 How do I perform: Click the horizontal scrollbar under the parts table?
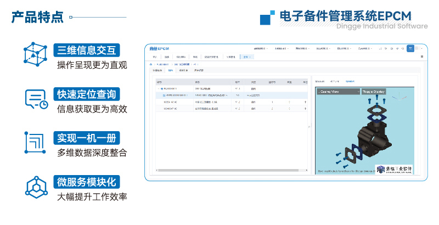pos(227,170)
